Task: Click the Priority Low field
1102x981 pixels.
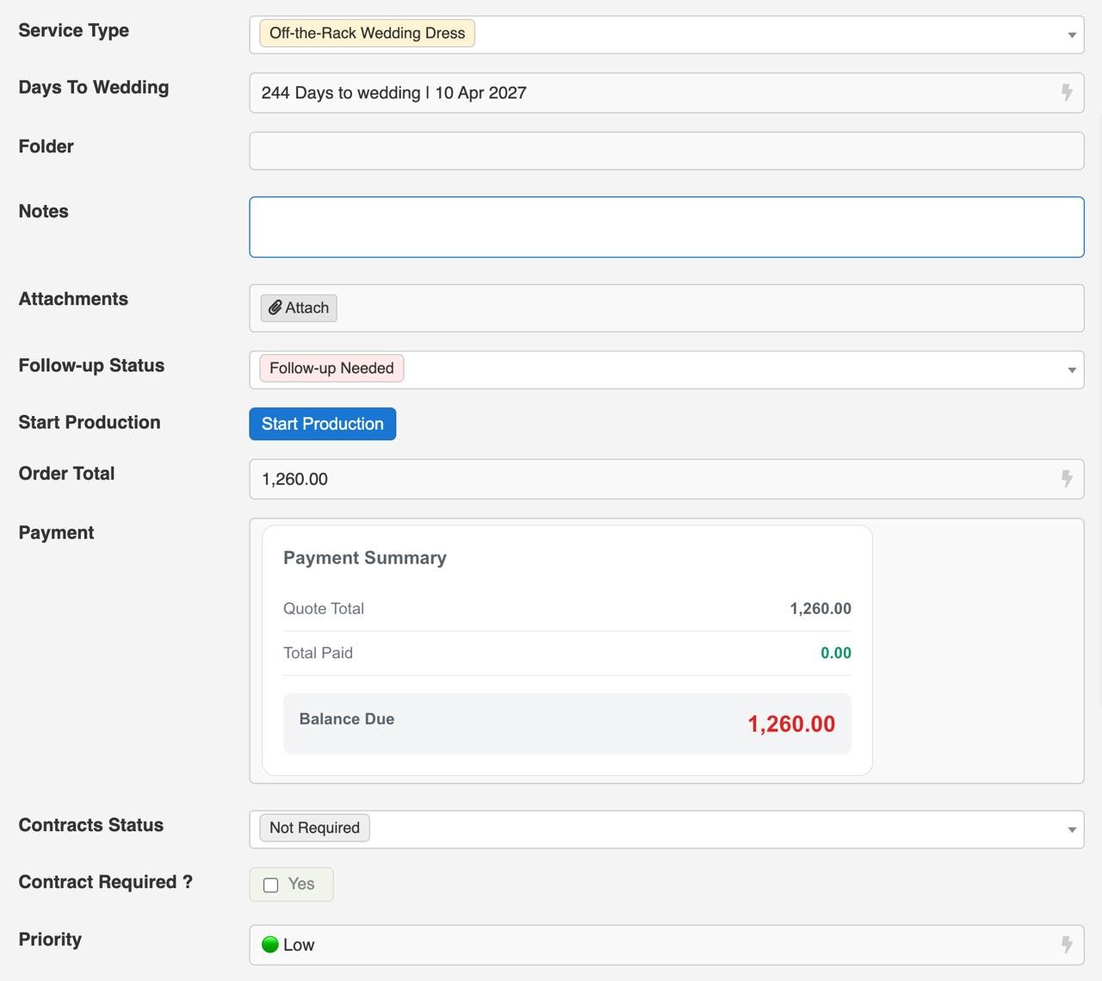Action: pyautogui.click(x=666, y=945)
